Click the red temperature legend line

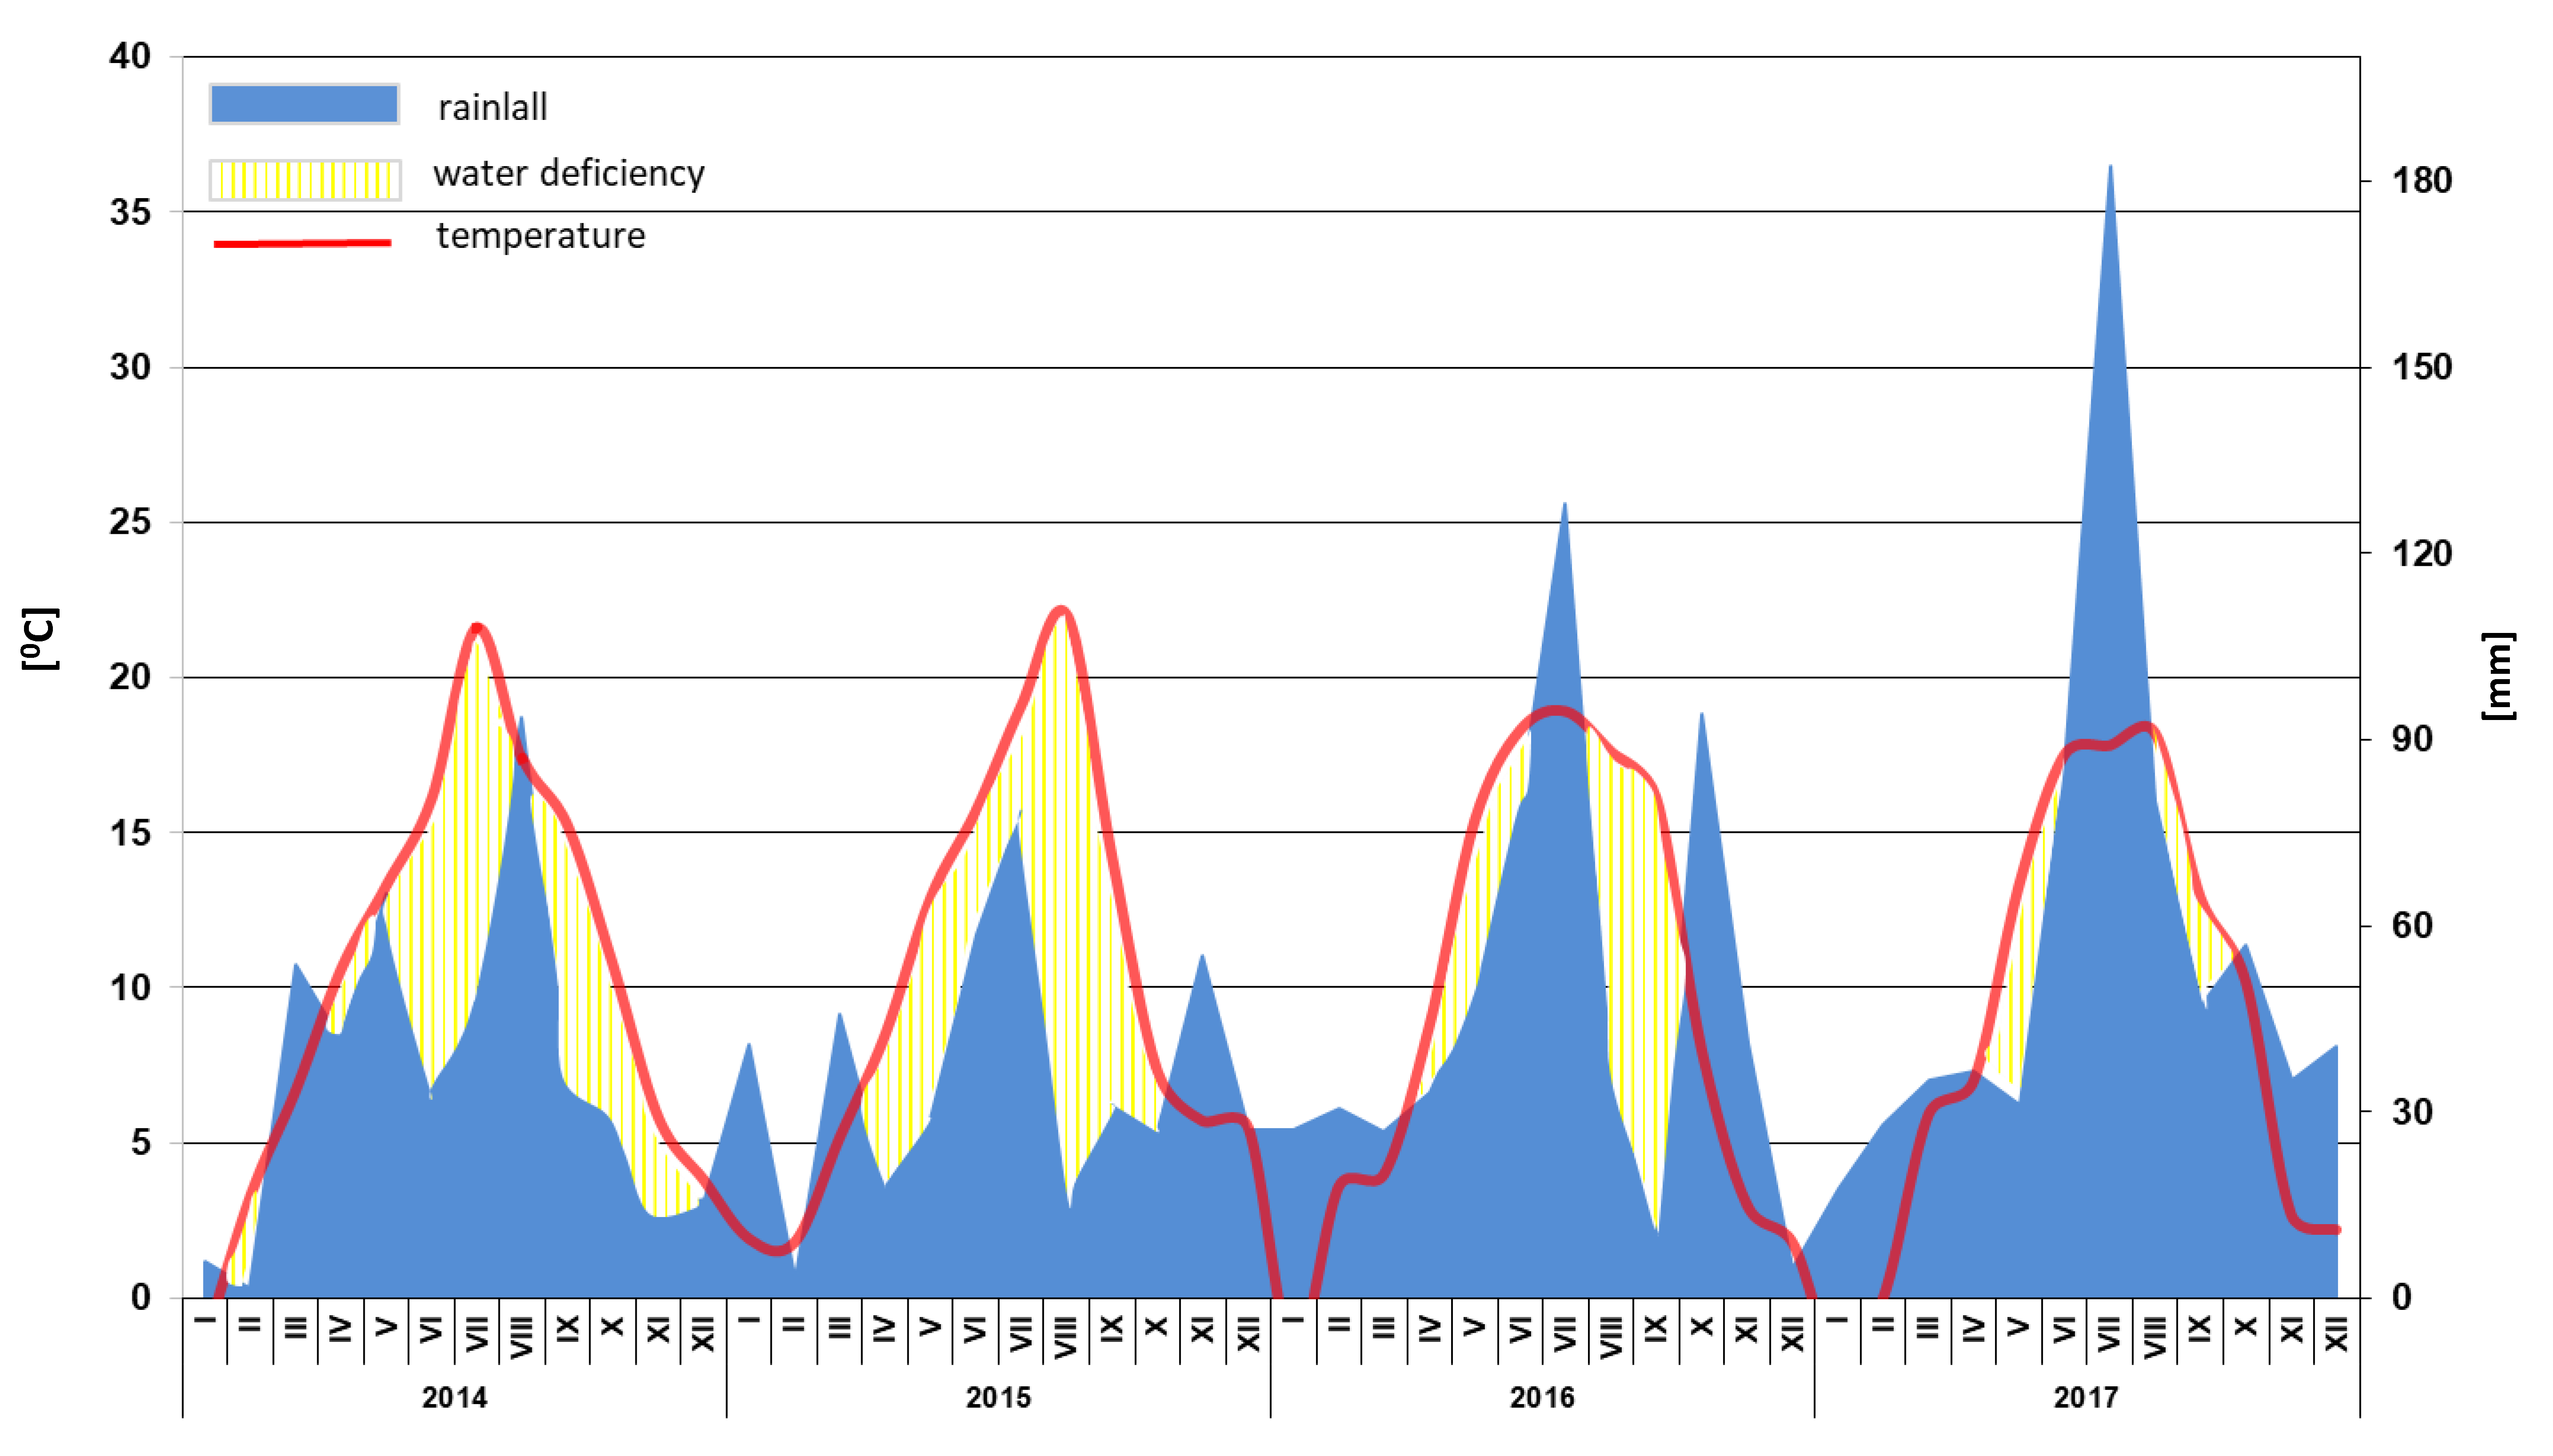[x=302, y=243]
